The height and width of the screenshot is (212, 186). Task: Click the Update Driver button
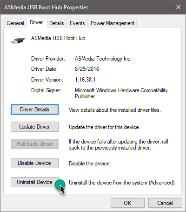pyautogui.click(x=34, y=127)
